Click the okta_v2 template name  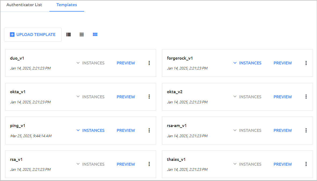point(175,92)
